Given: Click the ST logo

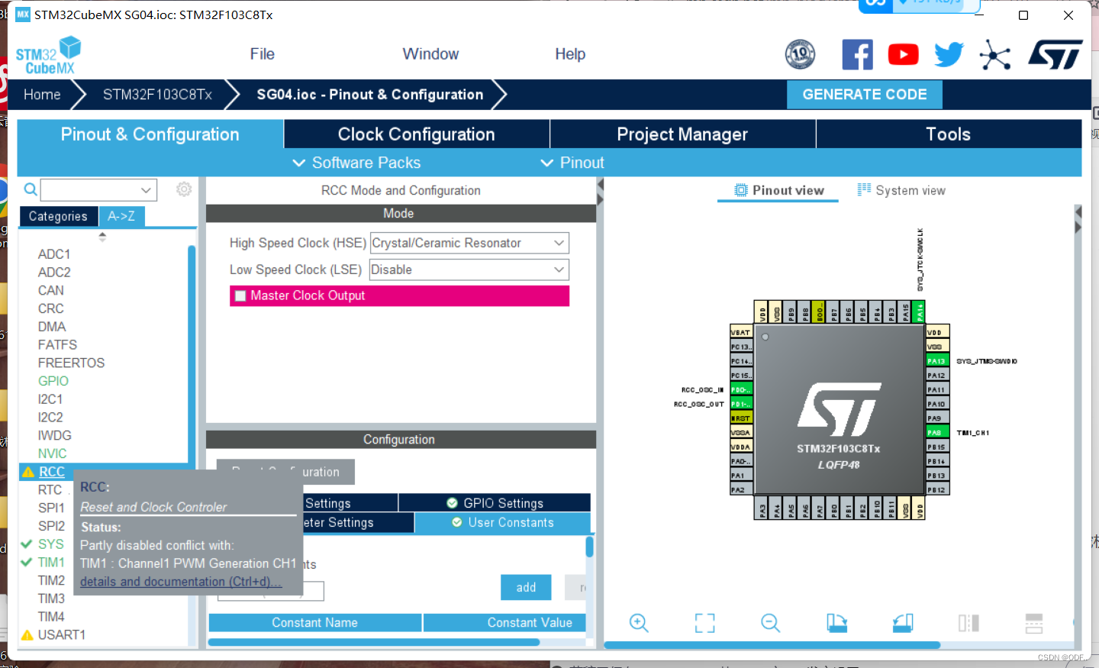Looking at the screenshot, I should [1055, 55].
